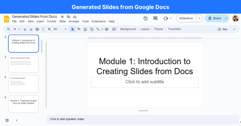Open the Insert menu
241x126 pixels.
click(40, 21)
